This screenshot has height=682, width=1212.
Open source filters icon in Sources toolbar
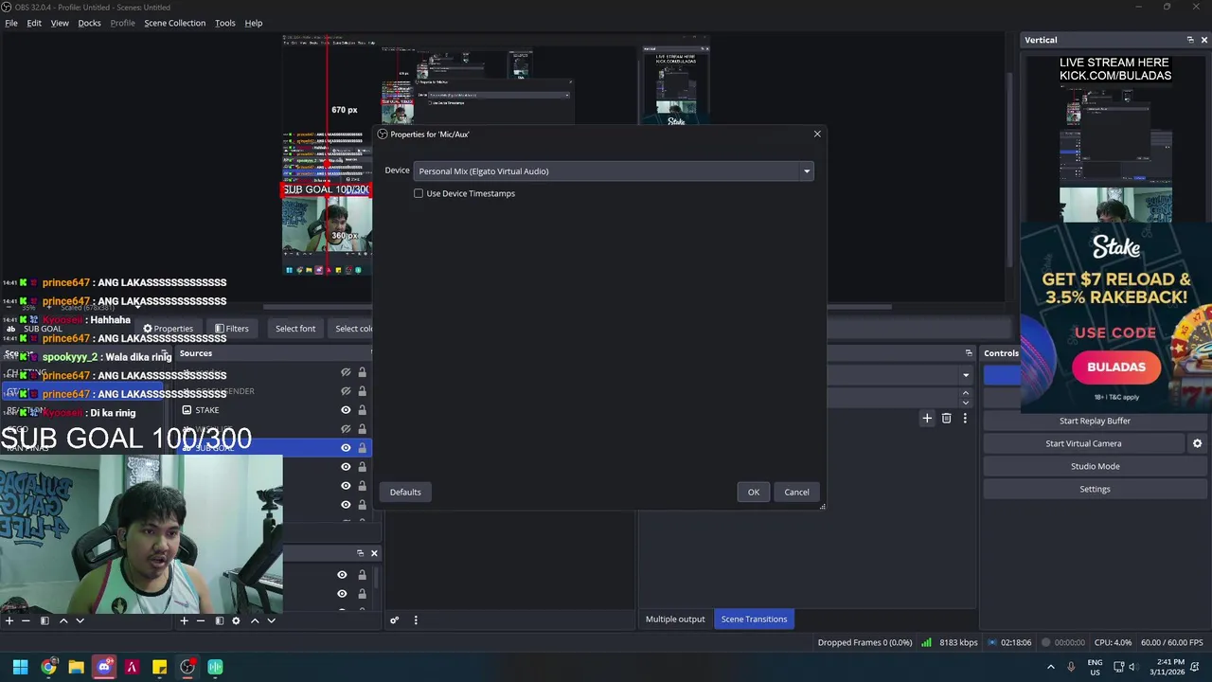tap(219, 620)
